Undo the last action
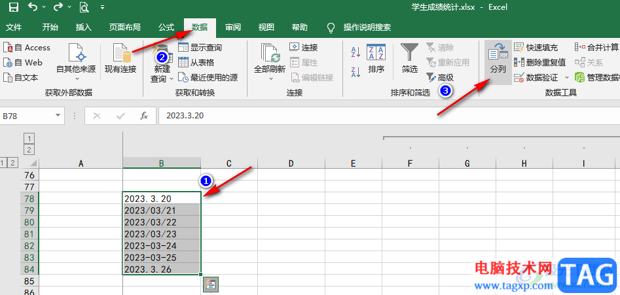The height and width of the screenshot is (295, 620). pos(33,7)
